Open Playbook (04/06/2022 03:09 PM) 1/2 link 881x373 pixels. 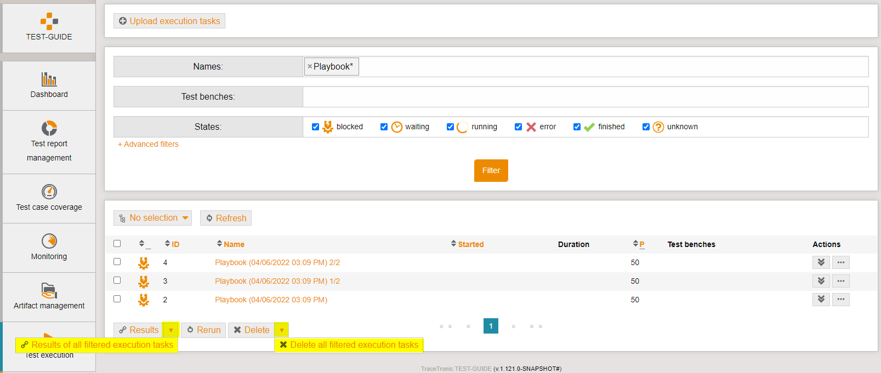[277, 281]
